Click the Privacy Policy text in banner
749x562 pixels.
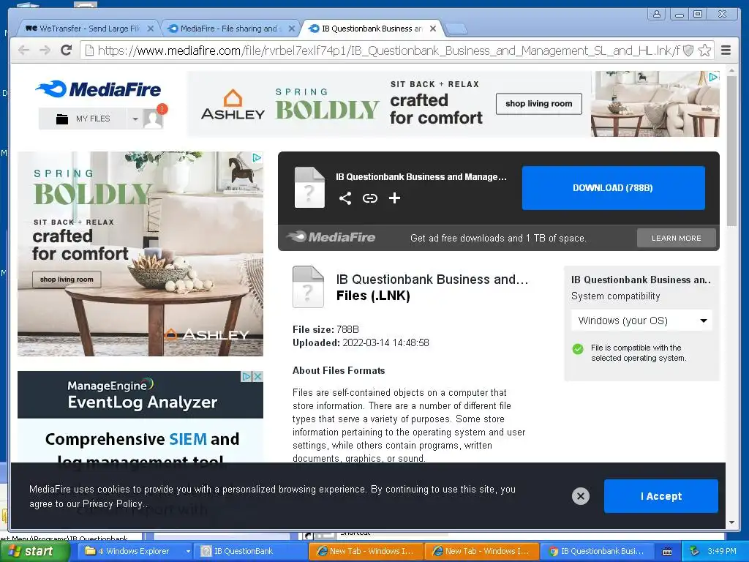pos(113,503)
